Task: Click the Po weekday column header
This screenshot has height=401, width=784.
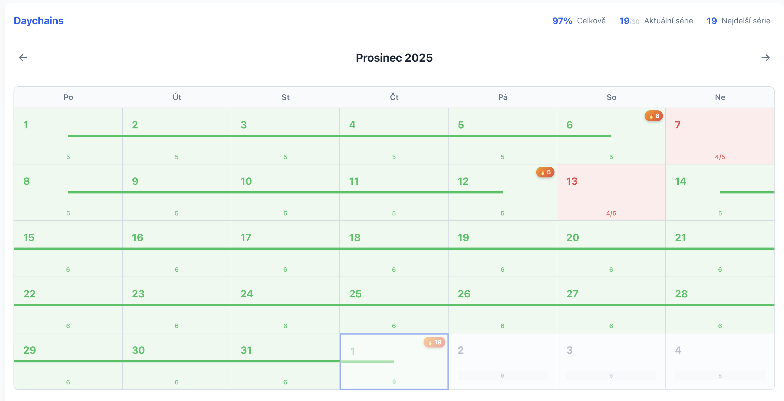Action: [68, 97]
